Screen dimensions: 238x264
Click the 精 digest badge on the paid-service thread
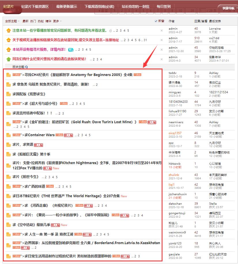click(x=71, y=50)
